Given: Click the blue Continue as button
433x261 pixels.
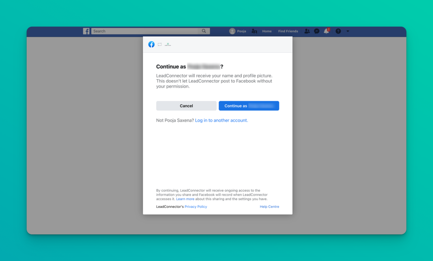Looking at the screenshot, I should (x=249, y=106).
